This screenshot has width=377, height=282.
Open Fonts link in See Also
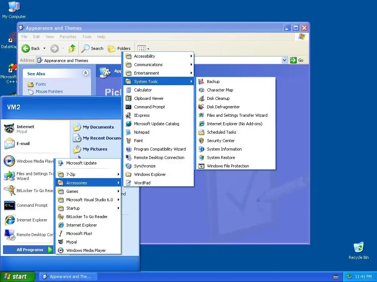tap(40, 84)
